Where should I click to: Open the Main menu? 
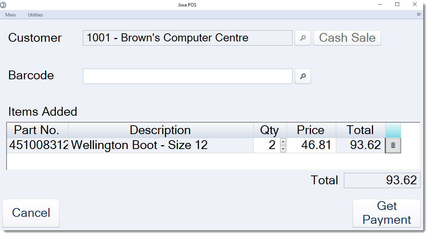pyautogui.click(x=10, y=15)
